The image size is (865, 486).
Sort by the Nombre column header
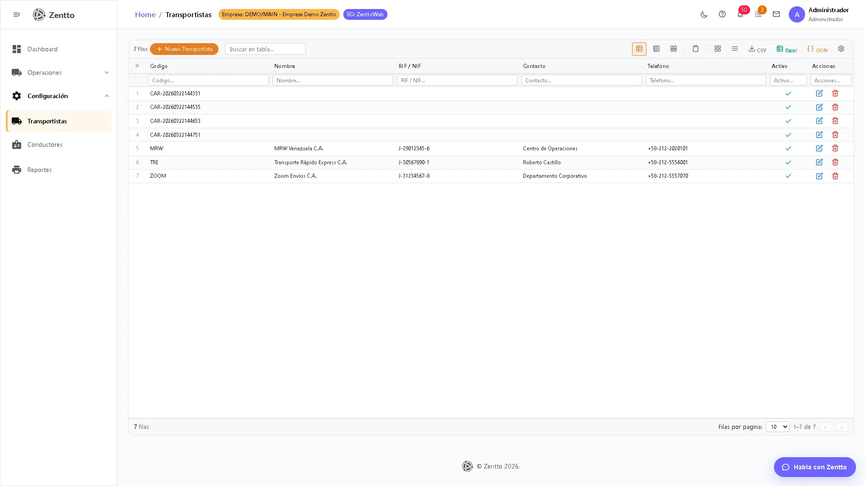(x=285, y=66)
